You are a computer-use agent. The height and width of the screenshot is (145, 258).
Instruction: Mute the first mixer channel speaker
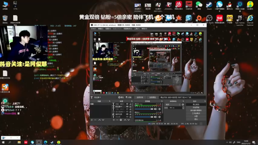click(x=155, y=109)
